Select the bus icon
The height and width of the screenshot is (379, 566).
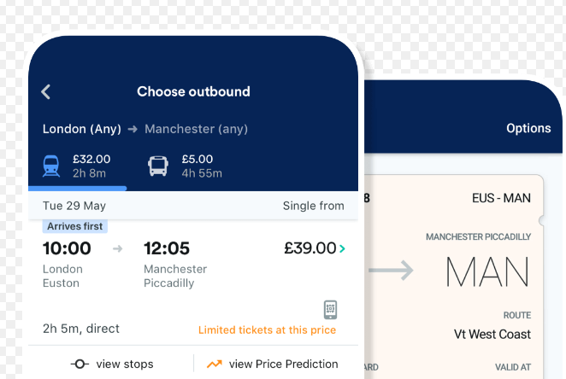tap(158, 166)
